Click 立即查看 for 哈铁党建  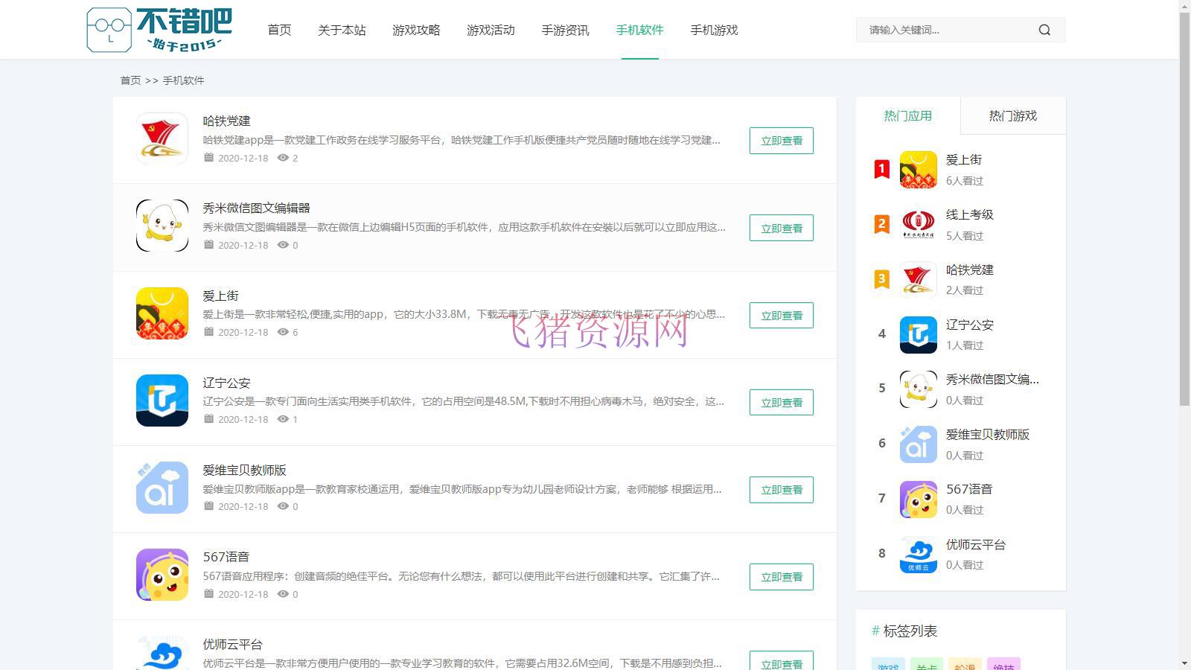(x=780, y=140)
